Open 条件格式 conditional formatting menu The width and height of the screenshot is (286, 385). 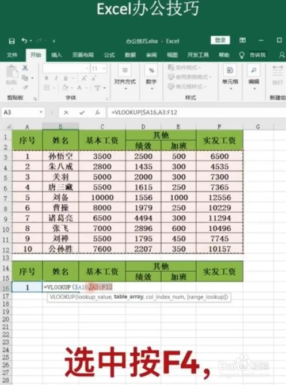(x=184, y=67)
